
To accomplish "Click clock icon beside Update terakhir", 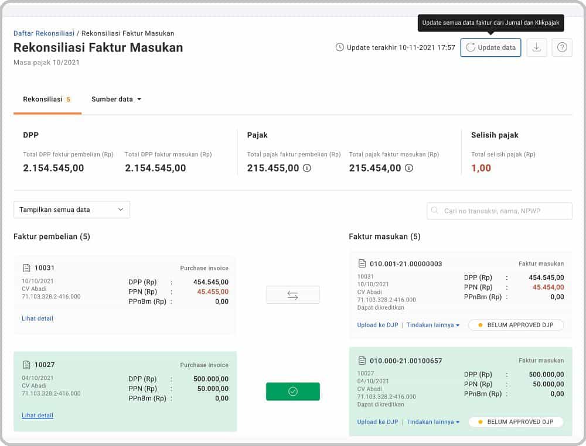I will [x=340, y=47].
